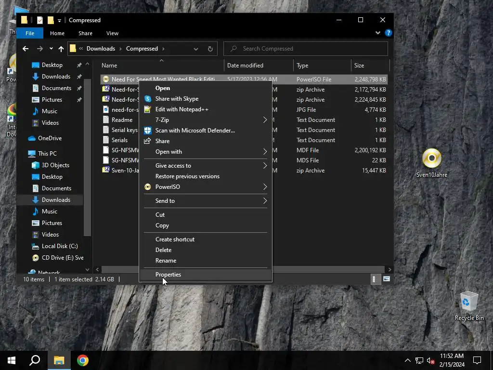Open quick access Desktop in sidebar

point(52,65)
